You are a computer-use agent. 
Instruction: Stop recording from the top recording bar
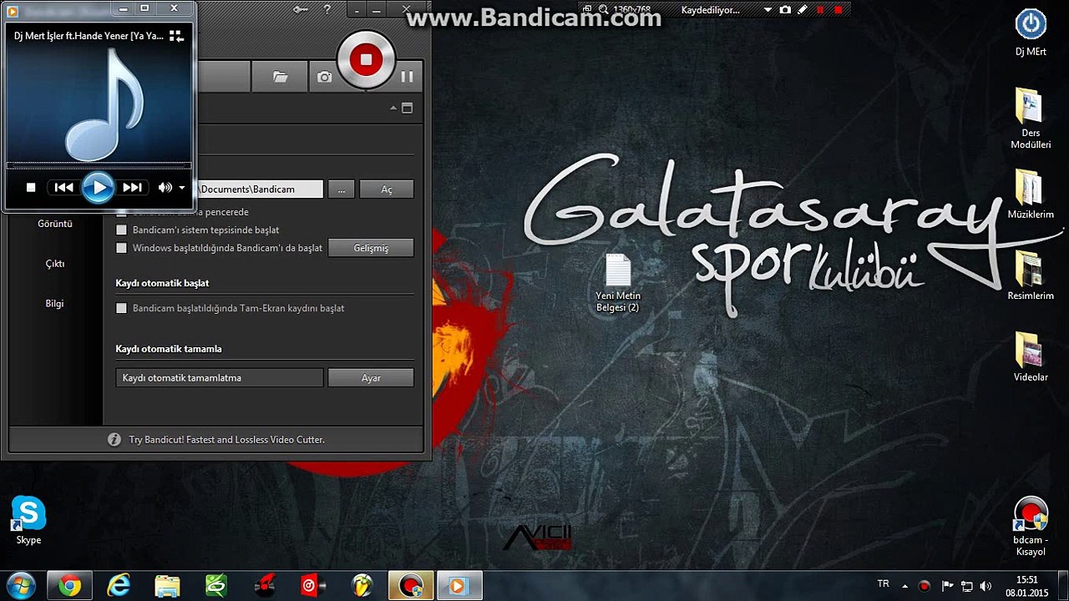click(x=838, y=10)
